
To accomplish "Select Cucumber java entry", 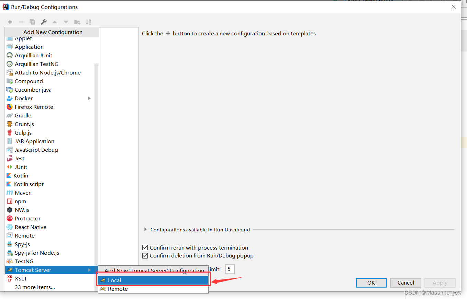I will coord(50,90).
